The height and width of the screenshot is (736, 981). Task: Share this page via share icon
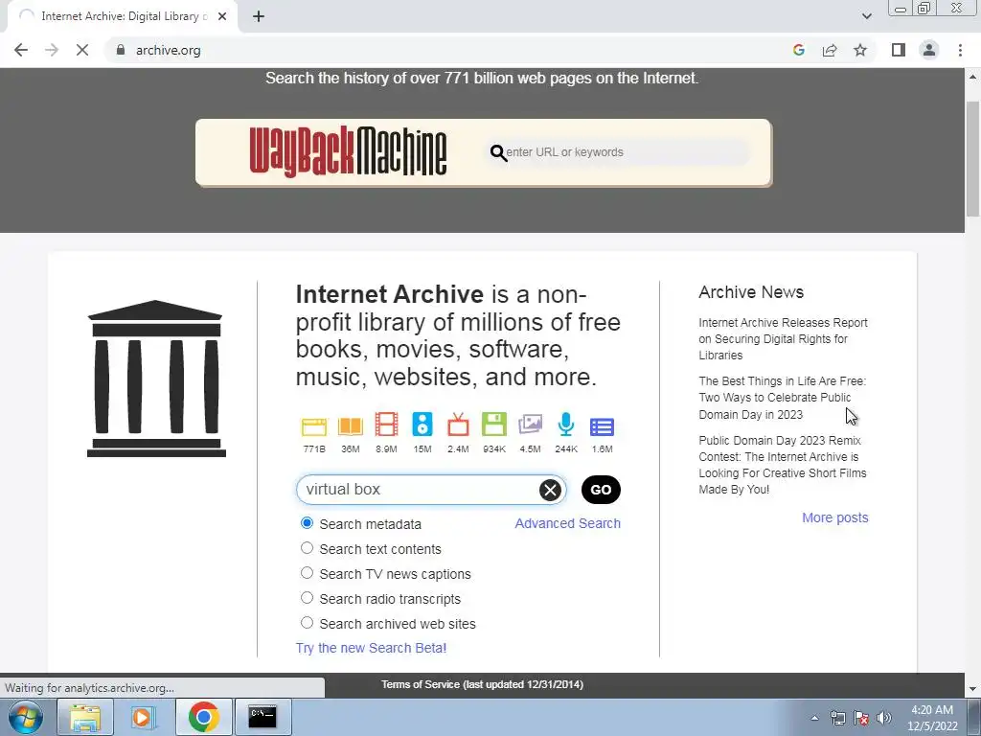(x=830, y=50)
